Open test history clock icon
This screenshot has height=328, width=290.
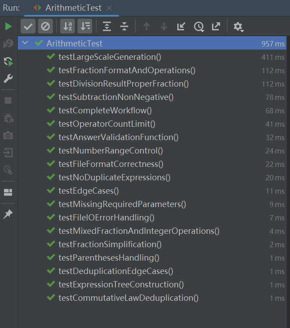pos(199,27)
